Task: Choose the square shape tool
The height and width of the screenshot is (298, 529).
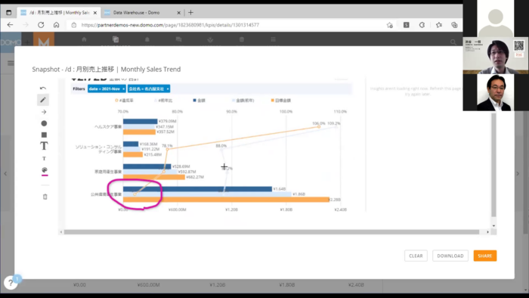Action: (x=44, y=135)
